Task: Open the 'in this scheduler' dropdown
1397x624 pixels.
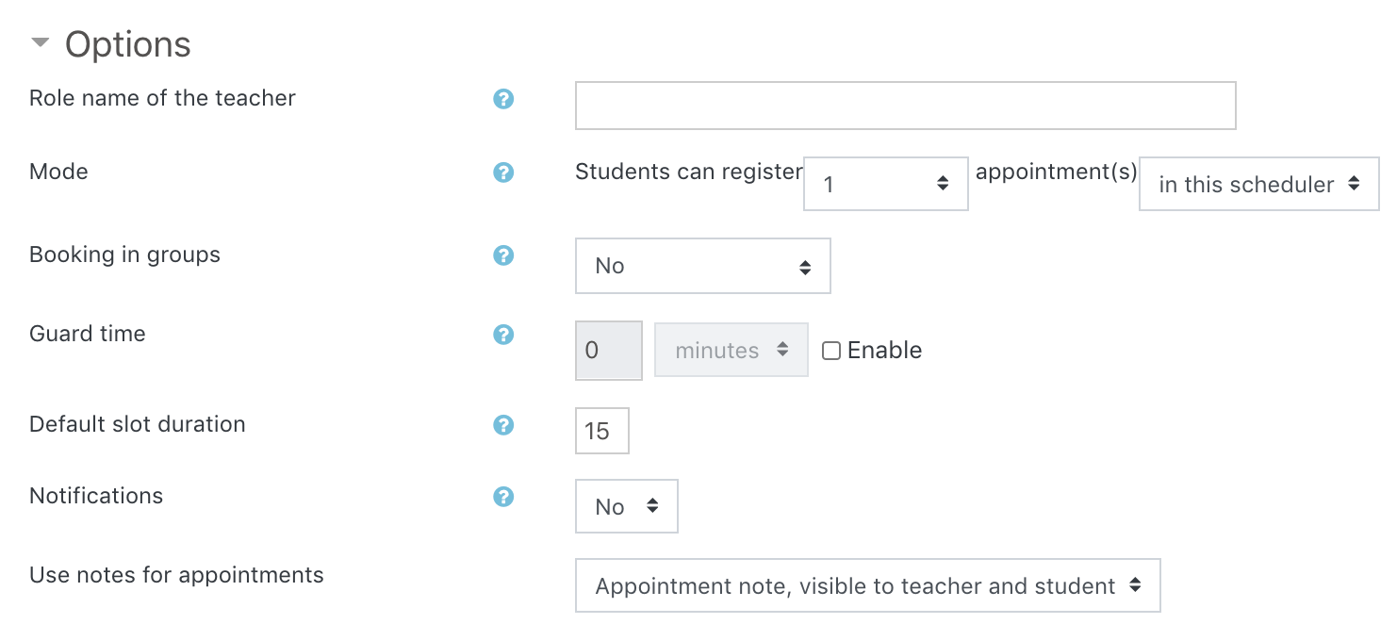Action: [x=1258, y=184]
